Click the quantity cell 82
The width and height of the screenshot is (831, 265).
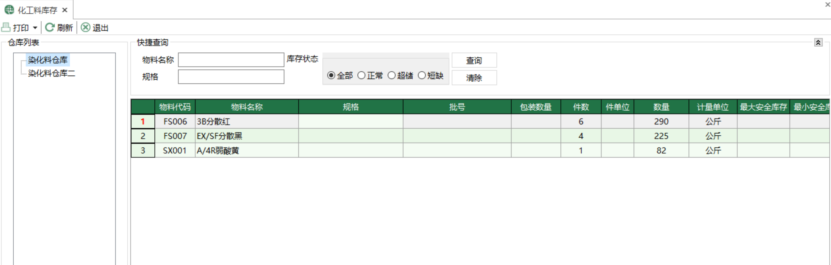click(x=661, y=150)
